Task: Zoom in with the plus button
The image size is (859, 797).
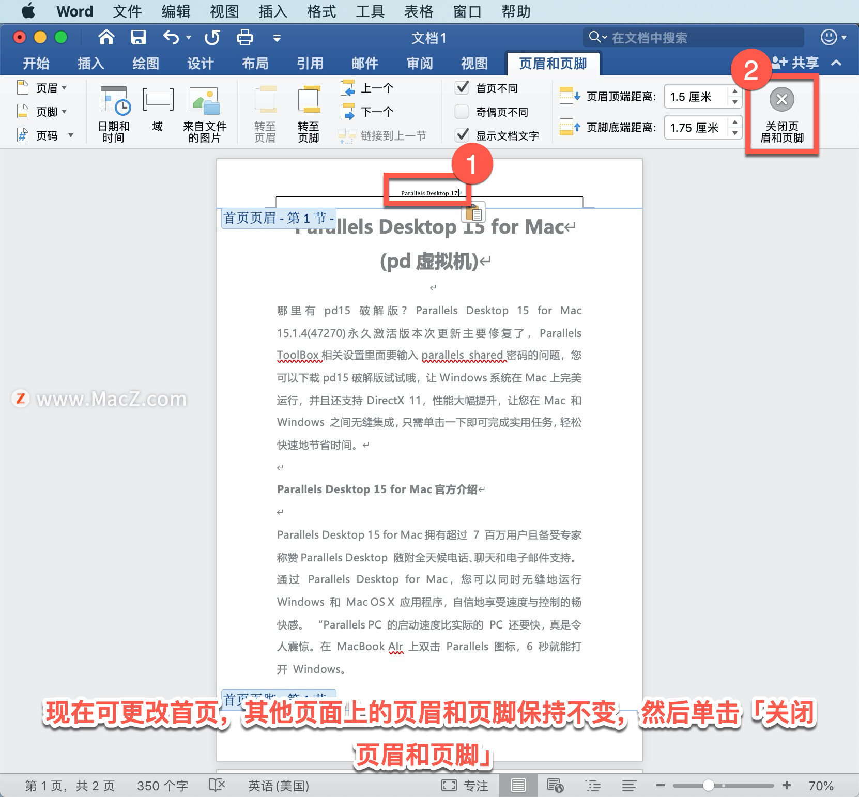Action: tap(787, 786)
